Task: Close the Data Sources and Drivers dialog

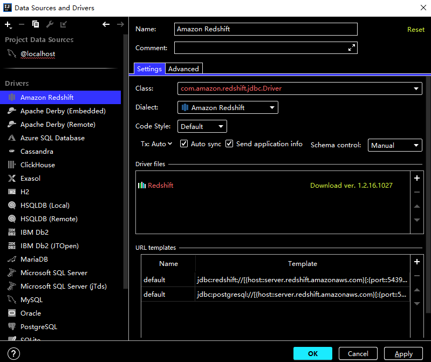Action: (423, 8)
